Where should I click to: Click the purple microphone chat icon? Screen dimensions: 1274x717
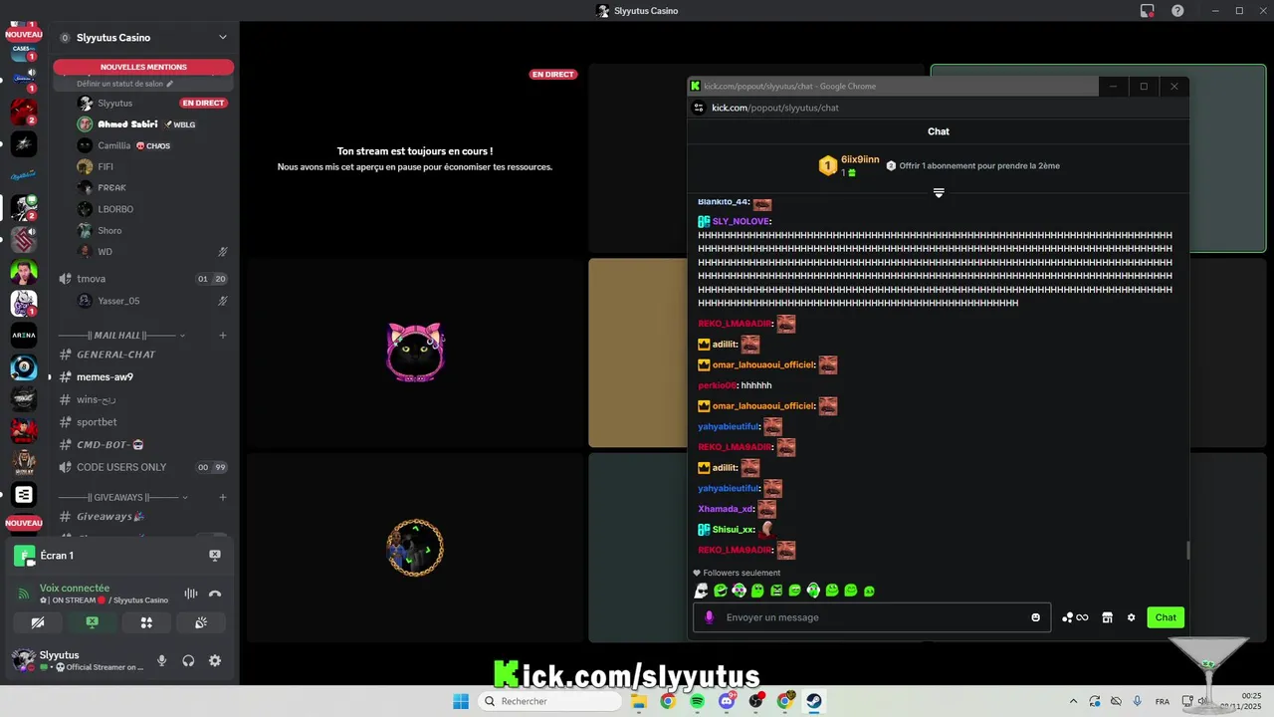click(710, 617)
